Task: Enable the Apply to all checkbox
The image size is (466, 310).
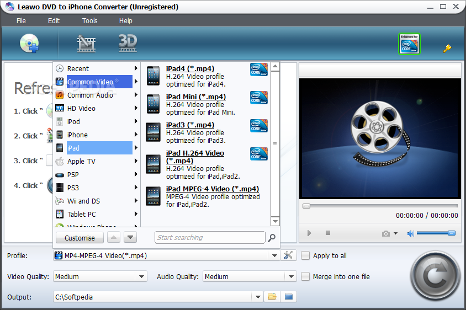Action: 305,255
